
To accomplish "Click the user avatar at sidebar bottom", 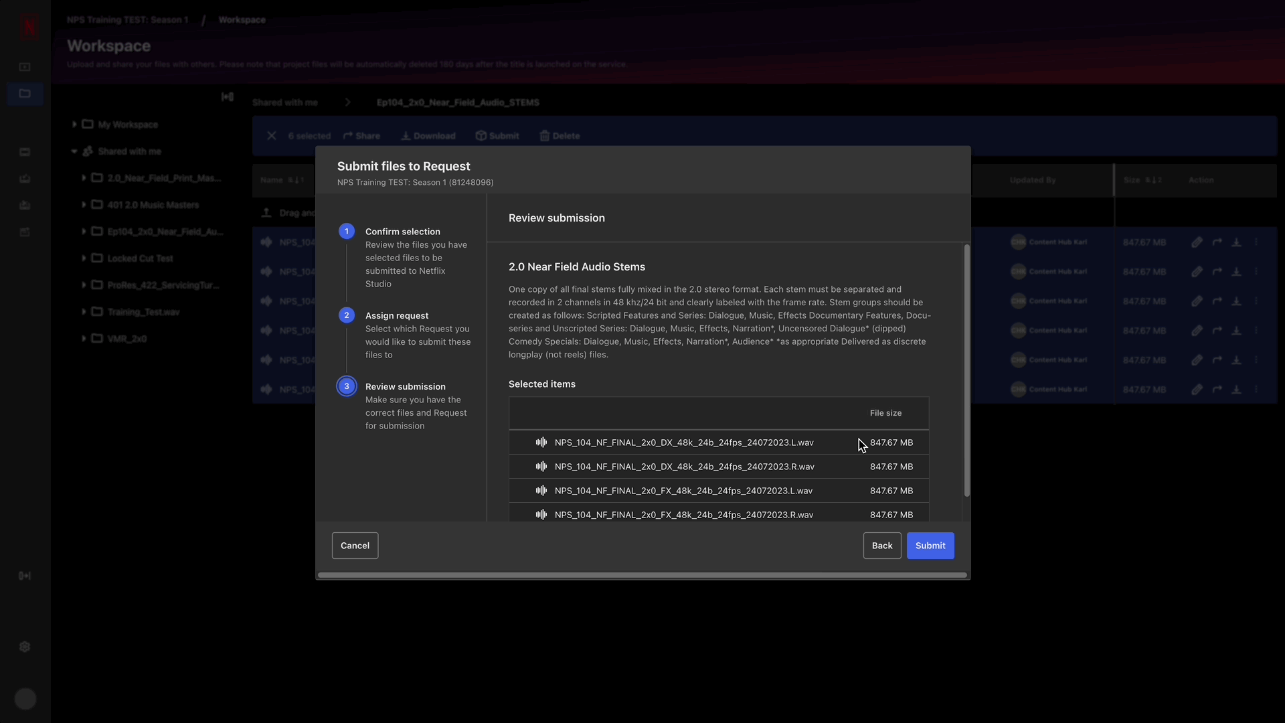I will pyautogui.click(x=25, y=699).
